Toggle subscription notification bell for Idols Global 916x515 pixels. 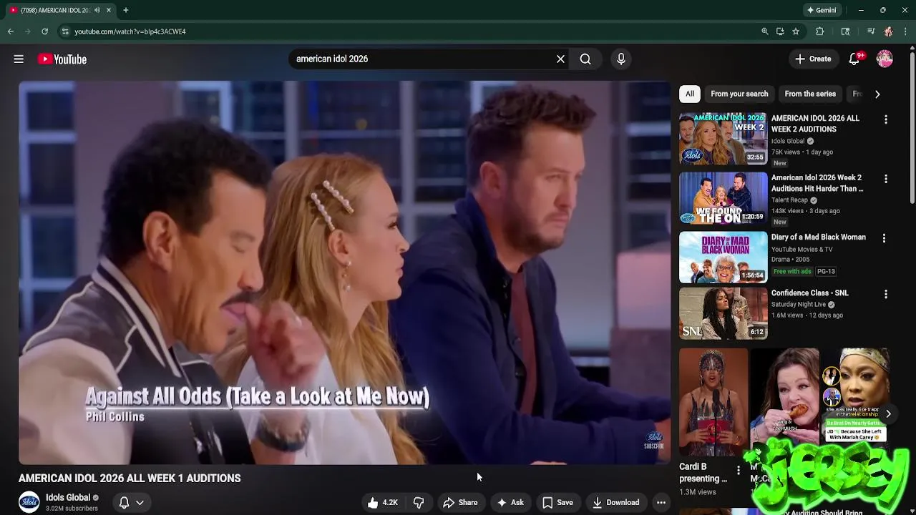pos(124,503)
